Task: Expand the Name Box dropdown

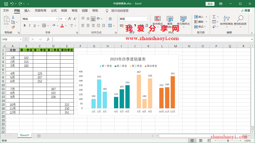Action: [21, 39]
